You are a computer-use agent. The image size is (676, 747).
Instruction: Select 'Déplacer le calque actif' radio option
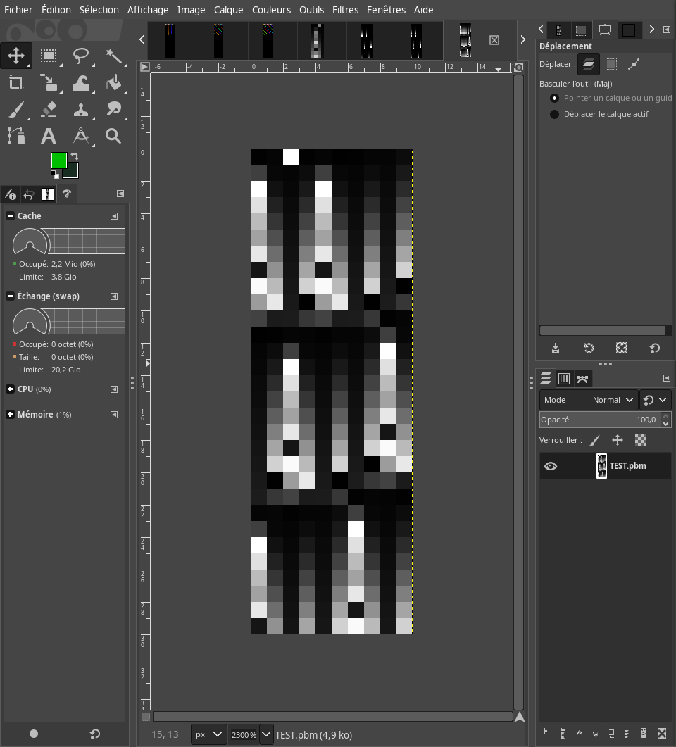coord(555,114)
